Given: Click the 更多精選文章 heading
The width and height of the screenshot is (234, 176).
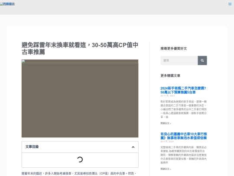Looking at the screenshot, I should (170, 76).
